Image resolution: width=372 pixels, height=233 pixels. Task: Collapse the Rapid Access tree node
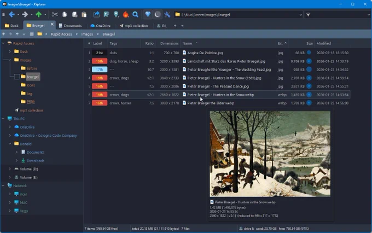tap(3, 43)
